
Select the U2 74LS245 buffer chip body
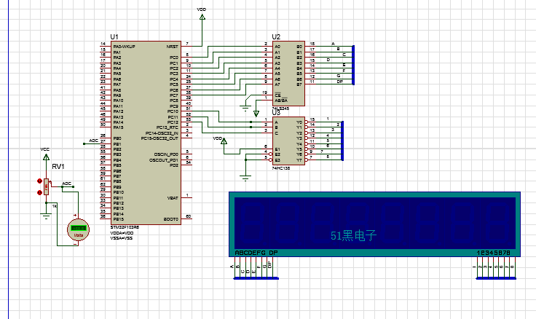click(x=288, y=74)
